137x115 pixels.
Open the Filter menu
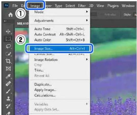pyautogui.click(x=82, y=6)
